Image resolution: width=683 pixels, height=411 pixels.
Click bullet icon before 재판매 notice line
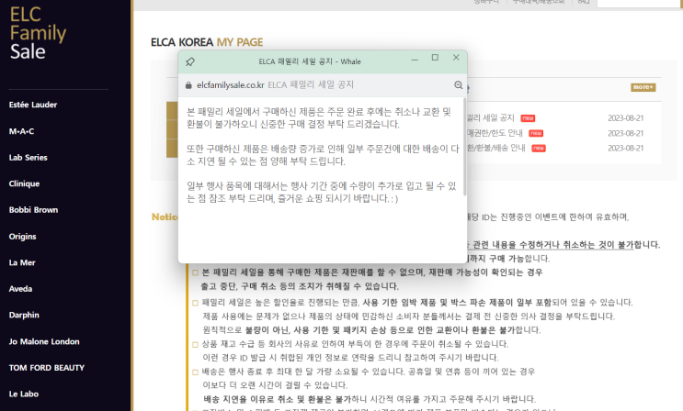[x=195, y=272]
